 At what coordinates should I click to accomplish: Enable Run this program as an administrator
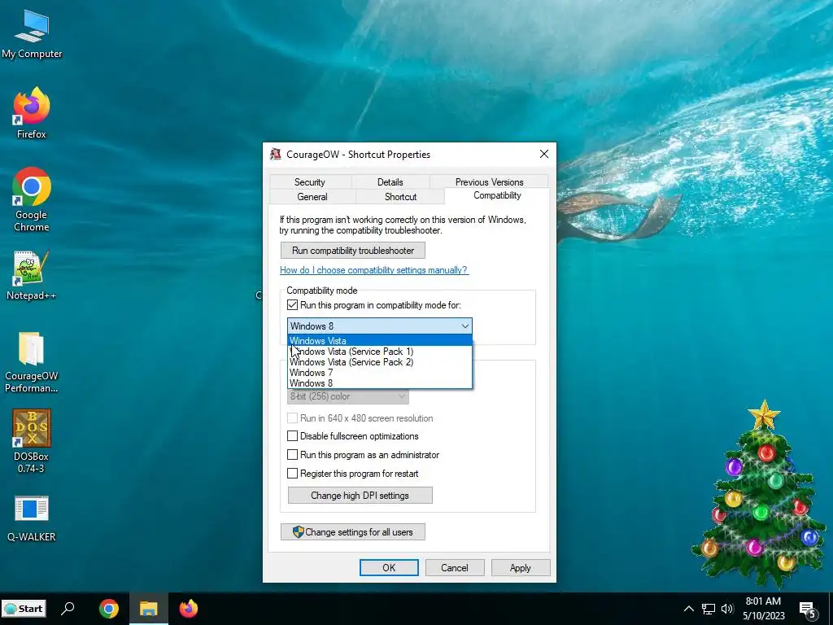pyautogui.click(x=292, y=454)
